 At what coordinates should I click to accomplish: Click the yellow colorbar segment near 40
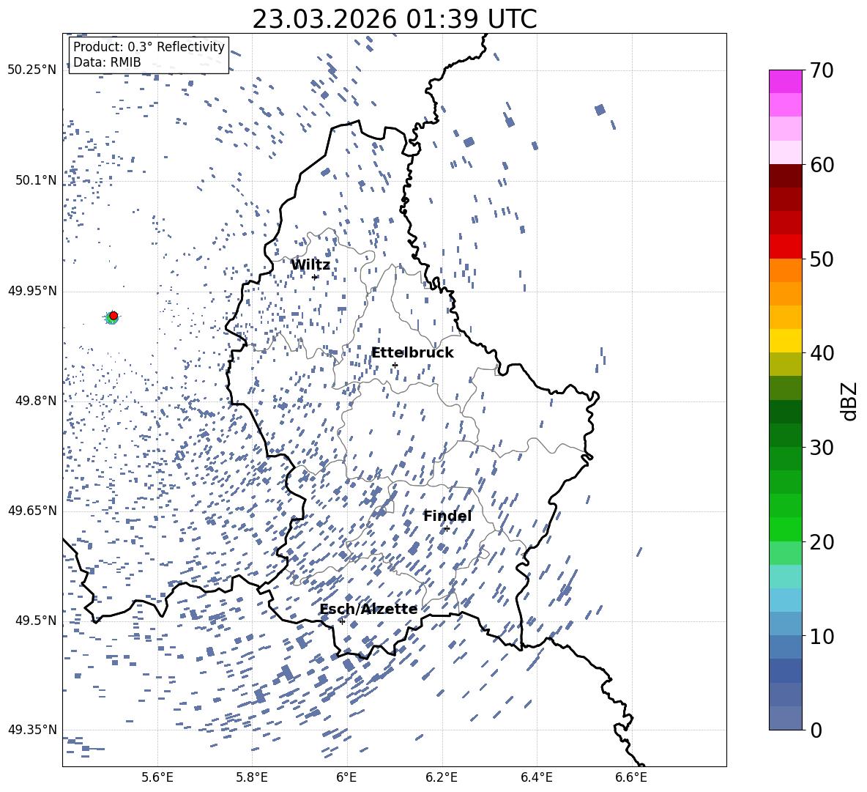coord(786,341)
